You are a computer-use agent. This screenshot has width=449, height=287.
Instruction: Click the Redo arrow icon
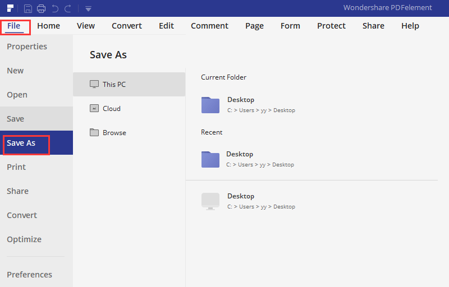(68, 8)
